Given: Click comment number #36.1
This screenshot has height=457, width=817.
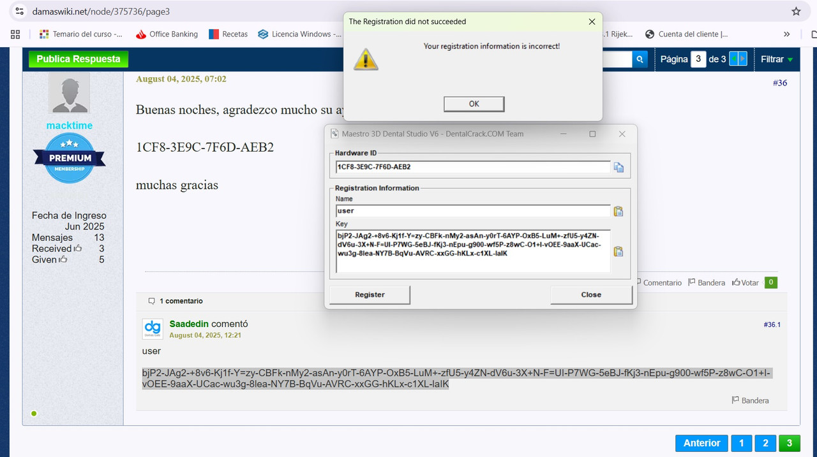Looking at the screenshot, I should click(772, 324).
